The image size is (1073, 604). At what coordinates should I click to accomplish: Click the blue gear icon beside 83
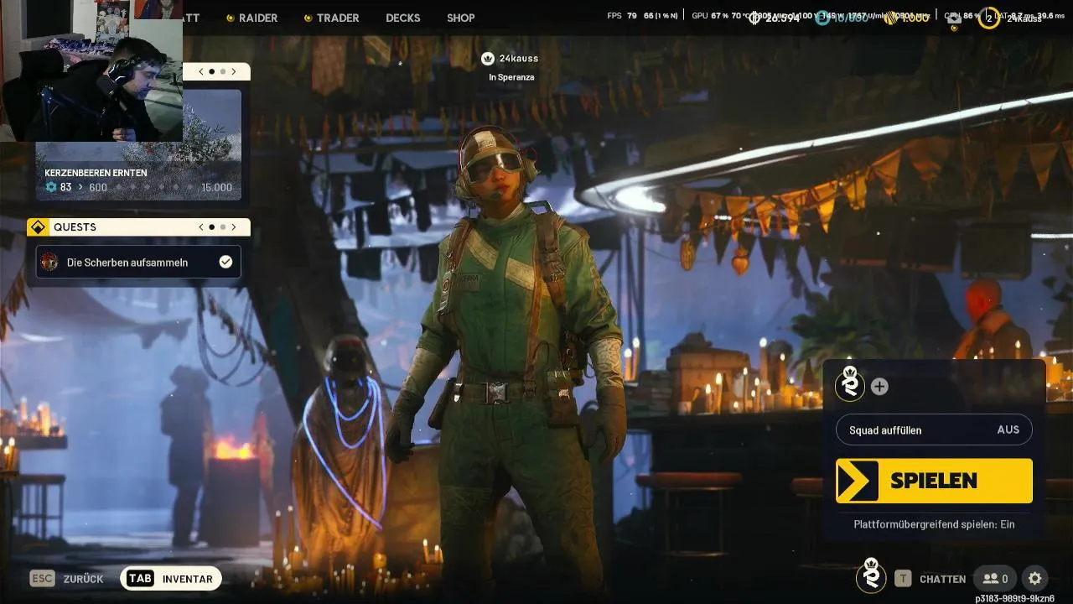51,187
